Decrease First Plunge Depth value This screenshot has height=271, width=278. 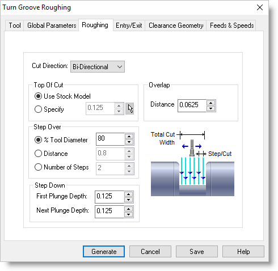[x=129, y=200]
